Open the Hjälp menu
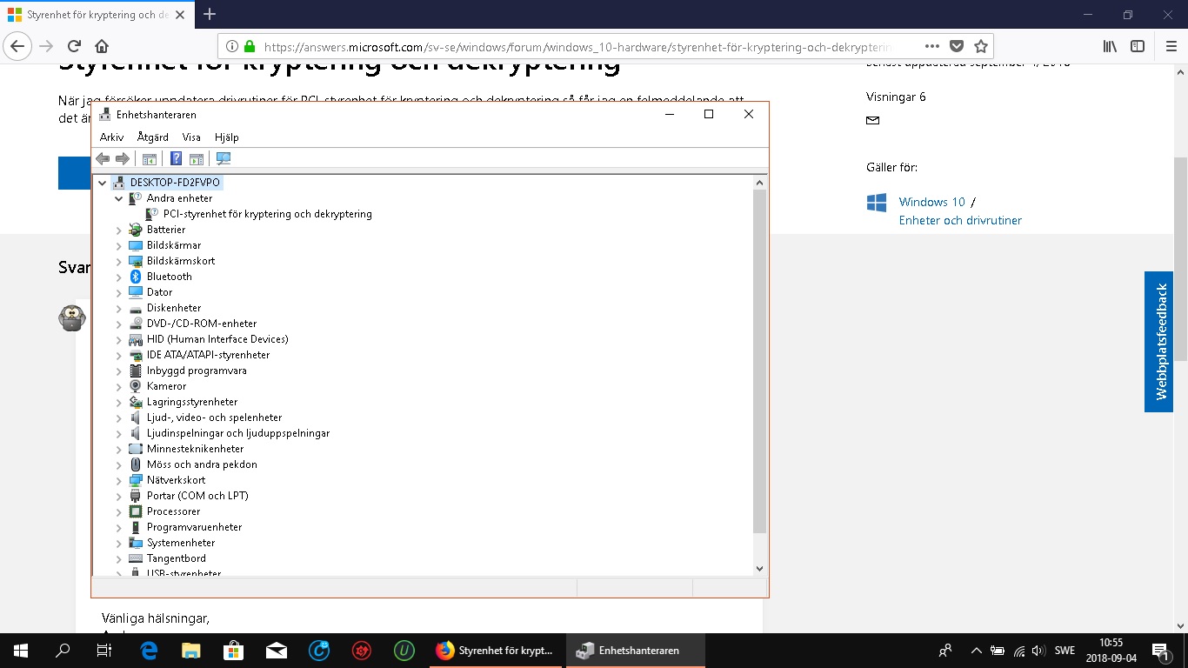This screenshot has height=668, width=1188. click(x=226, y=137)
